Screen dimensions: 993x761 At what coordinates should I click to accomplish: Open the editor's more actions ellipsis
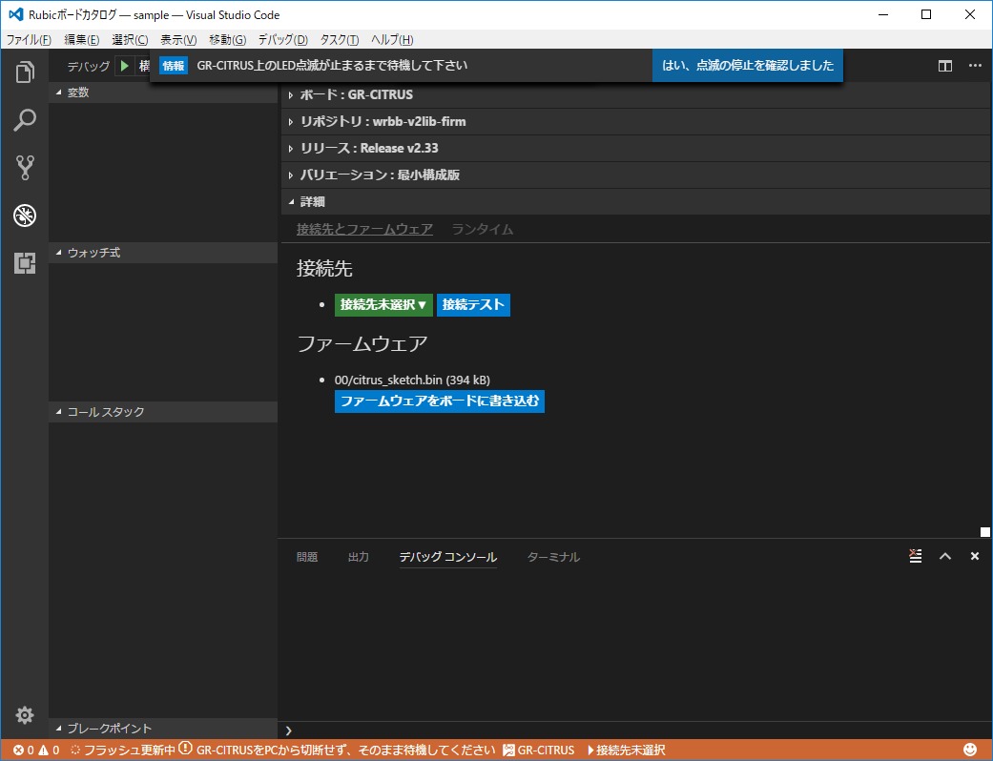tap(975, 66)
